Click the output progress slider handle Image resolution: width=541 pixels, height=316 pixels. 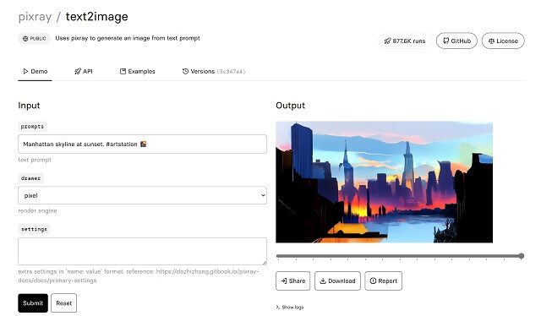pos(522,256)
